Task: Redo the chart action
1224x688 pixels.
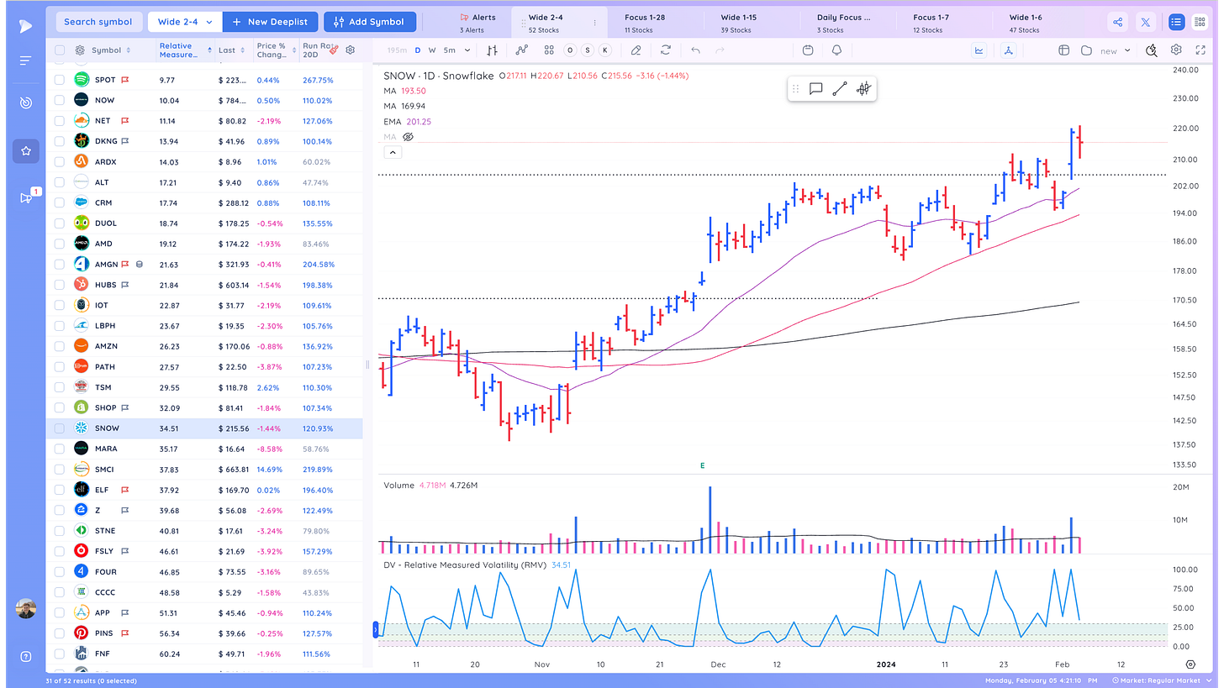Action: click(720, 50)
